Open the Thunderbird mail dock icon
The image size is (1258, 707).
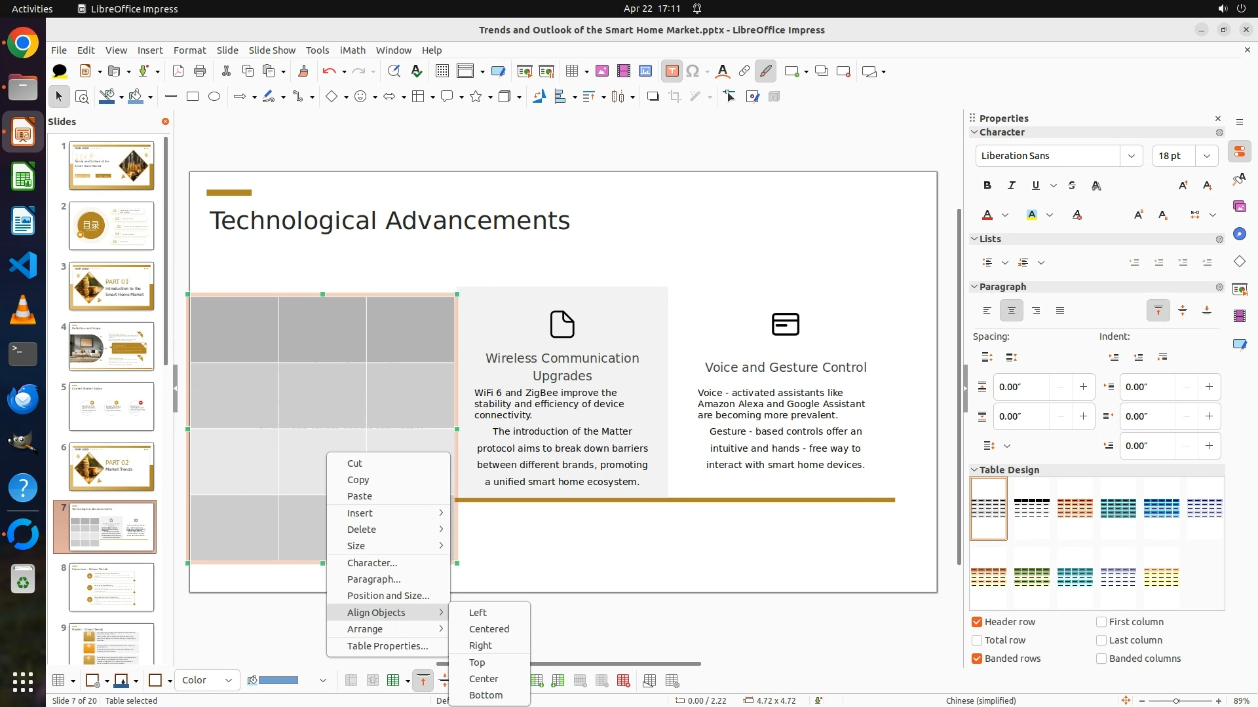(x=23, y=398)
